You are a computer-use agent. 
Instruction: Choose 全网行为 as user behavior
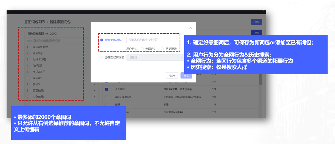[142, 49]
